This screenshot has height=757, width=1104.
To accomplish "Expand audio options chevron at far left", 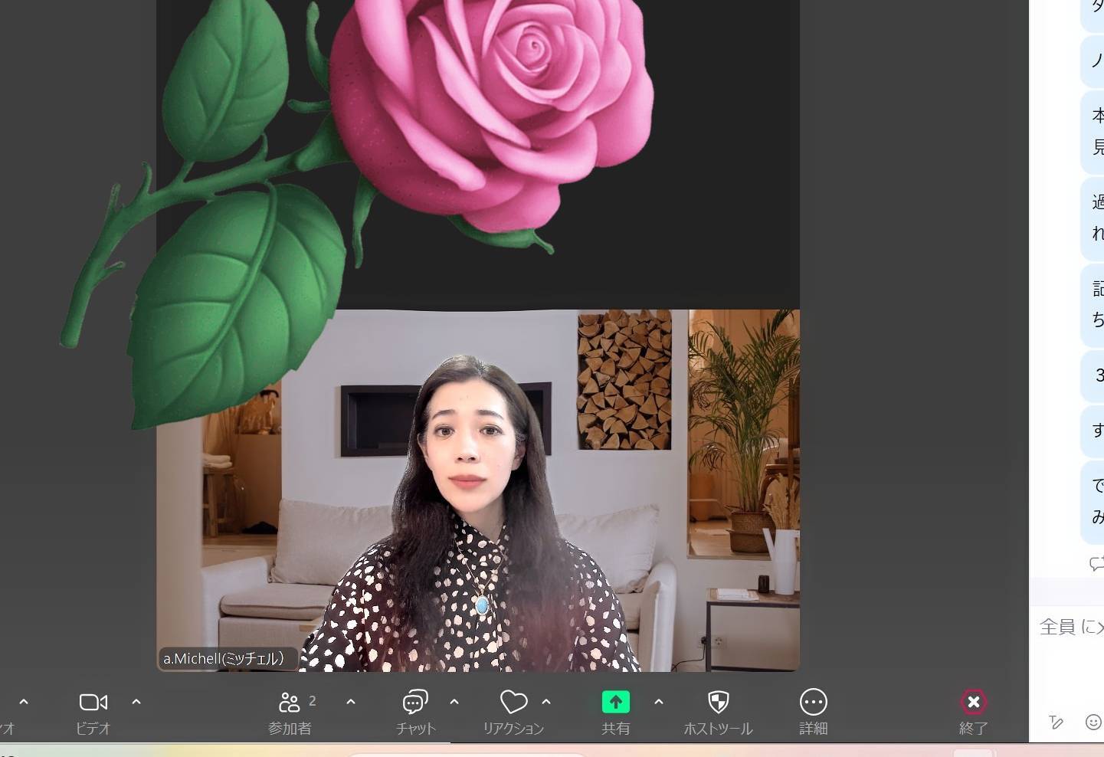I will pos(24,701).
